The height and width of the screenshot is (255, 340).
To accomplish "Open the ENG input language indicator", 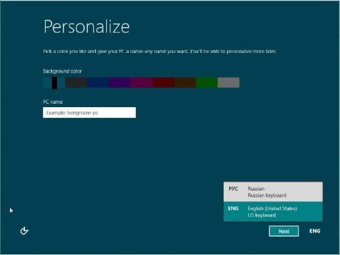I will coord(315,231).
